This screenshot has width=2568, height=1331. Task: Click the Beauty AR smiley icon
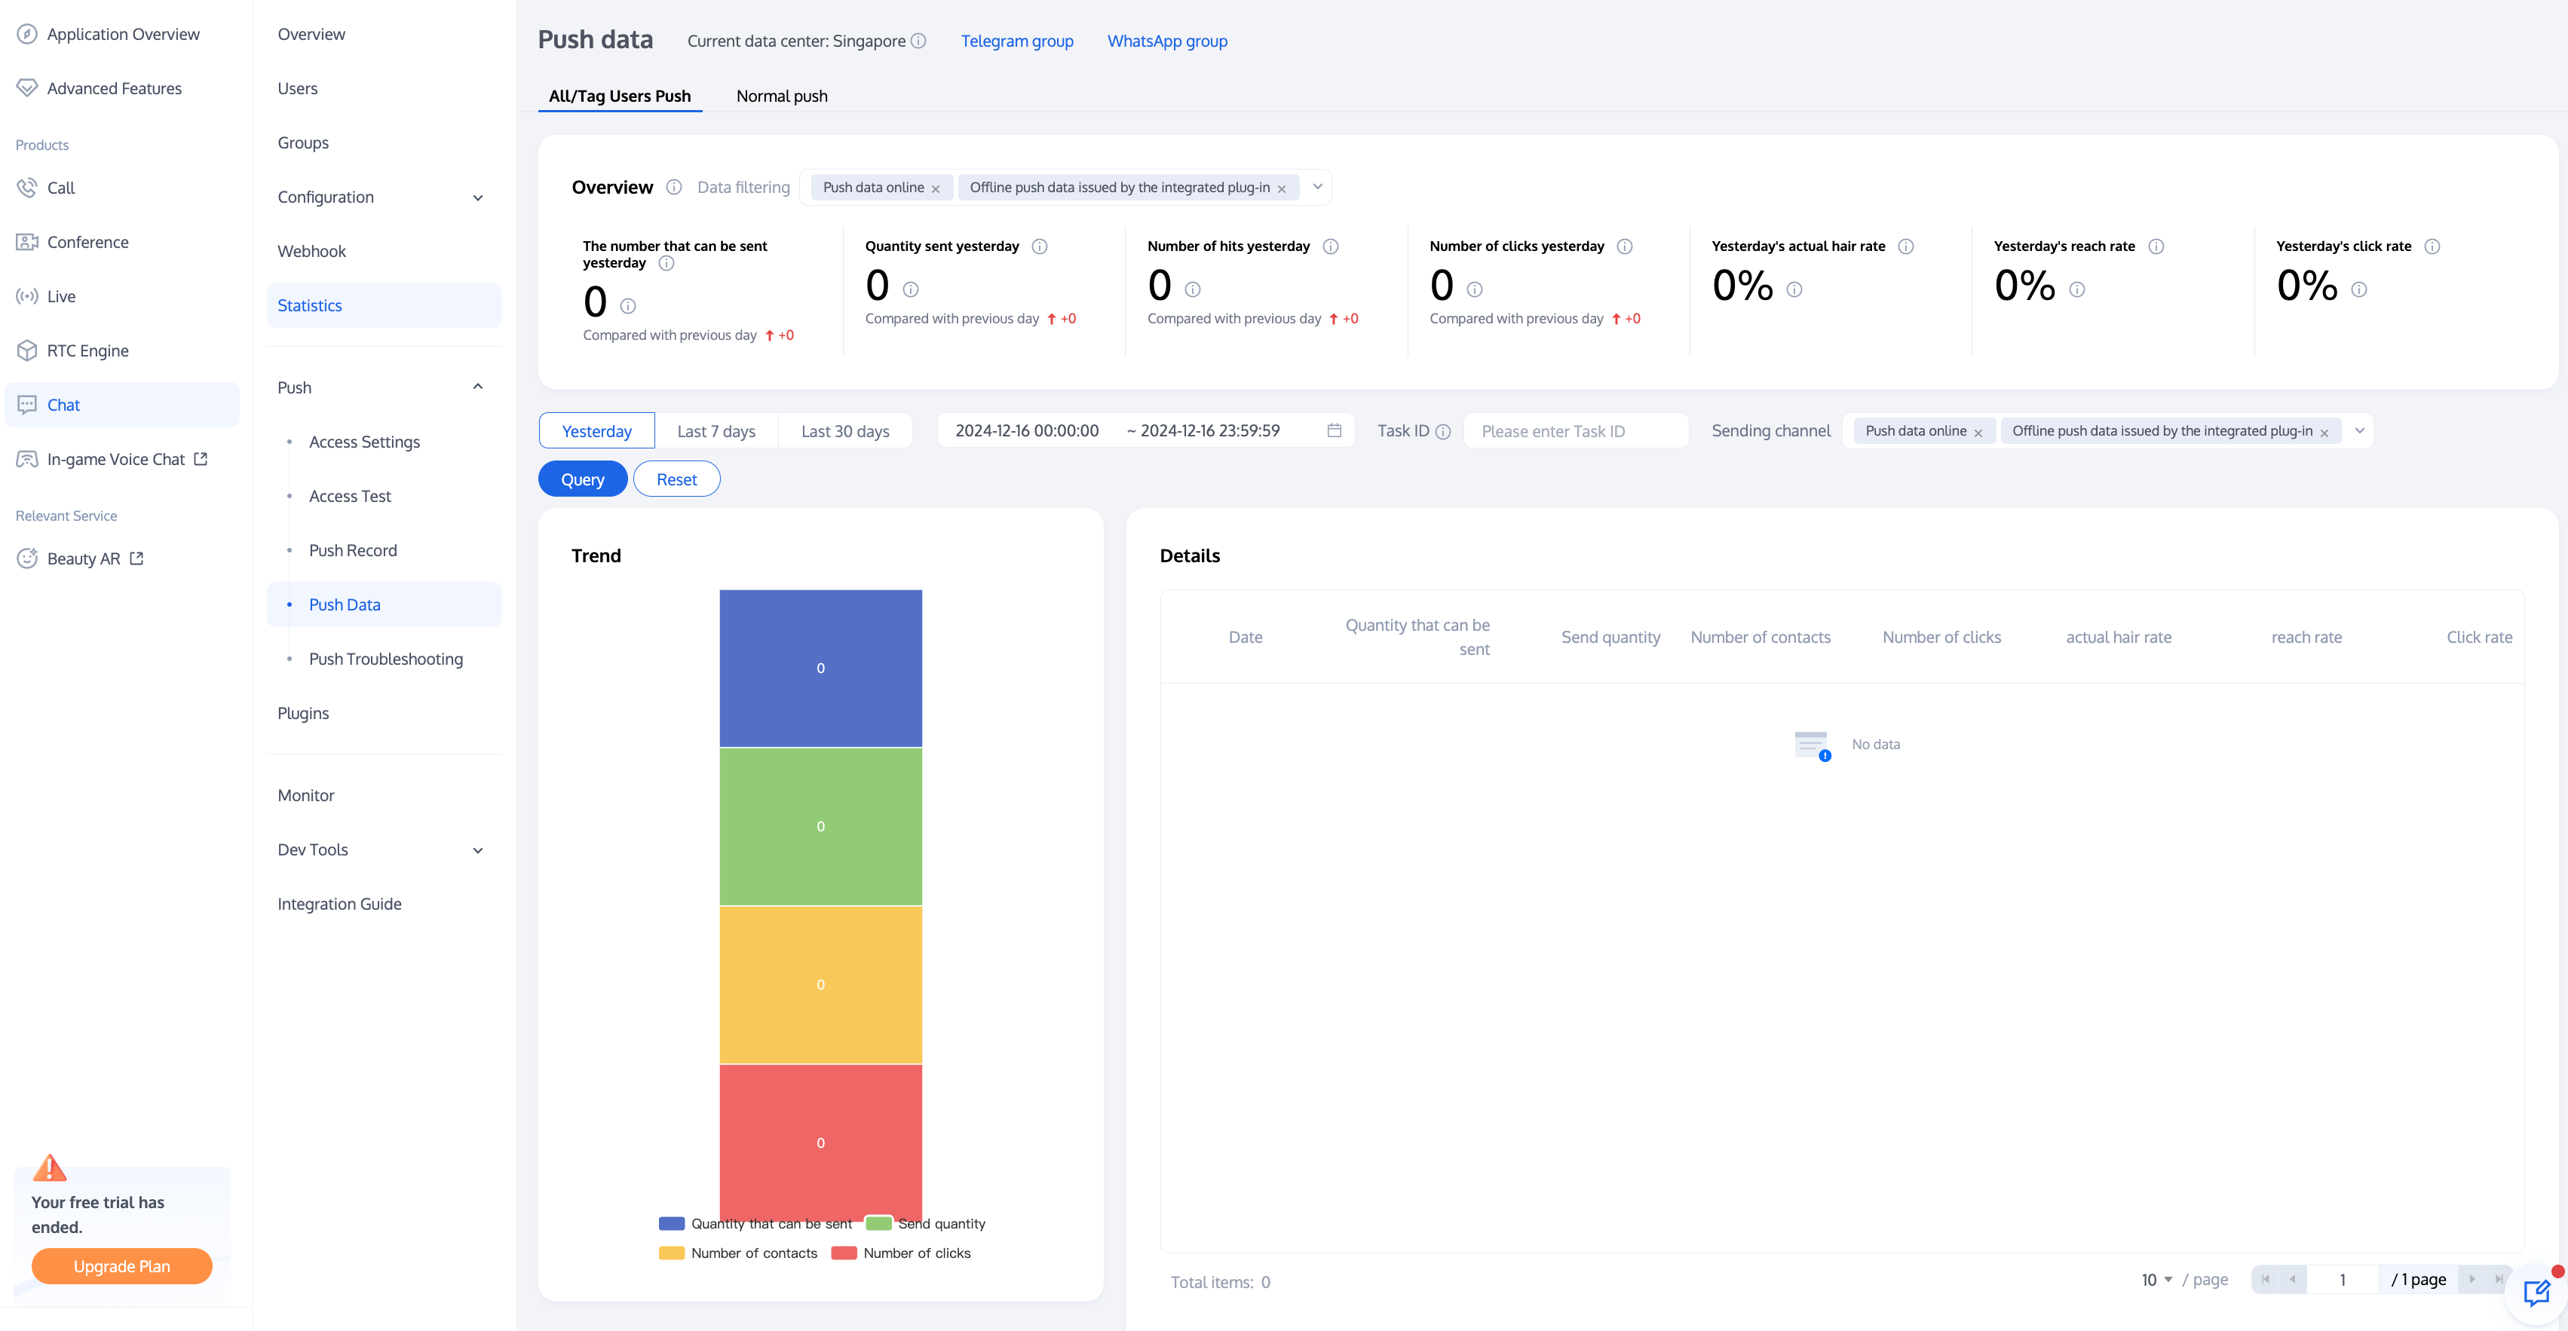point(27,559)
